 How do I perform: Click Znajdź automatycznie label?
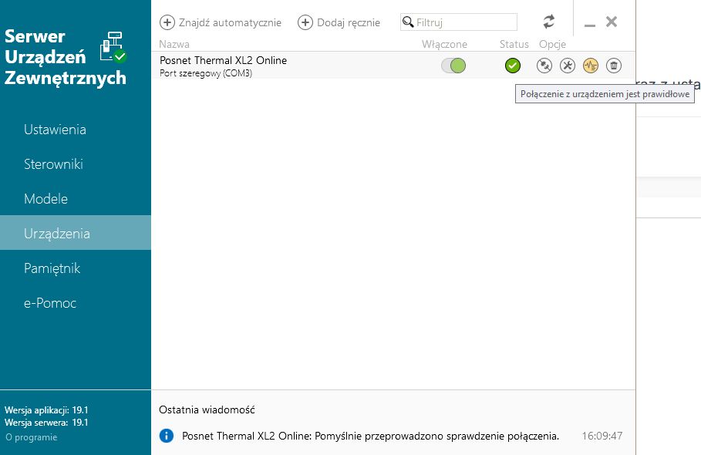[x=231, y=22]
